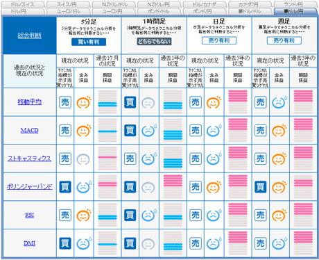
Task: Click DMI row 日足 売 signal icon
Action: coord(196,243)
